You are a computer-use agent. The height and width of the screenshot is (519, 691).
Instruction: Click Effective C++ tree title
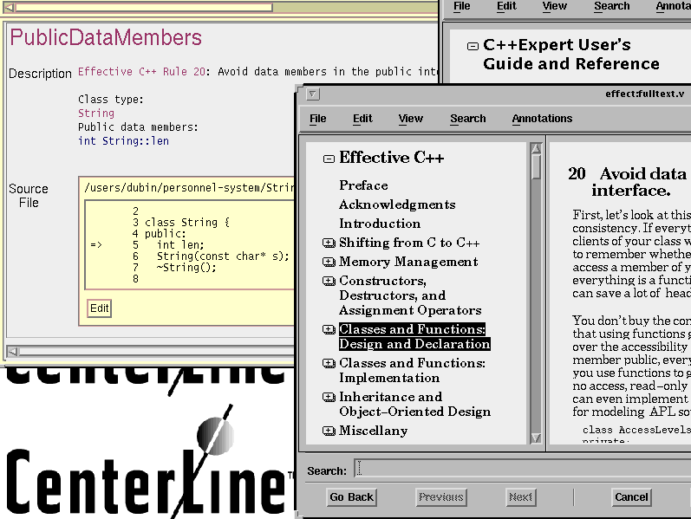point(391,158)
